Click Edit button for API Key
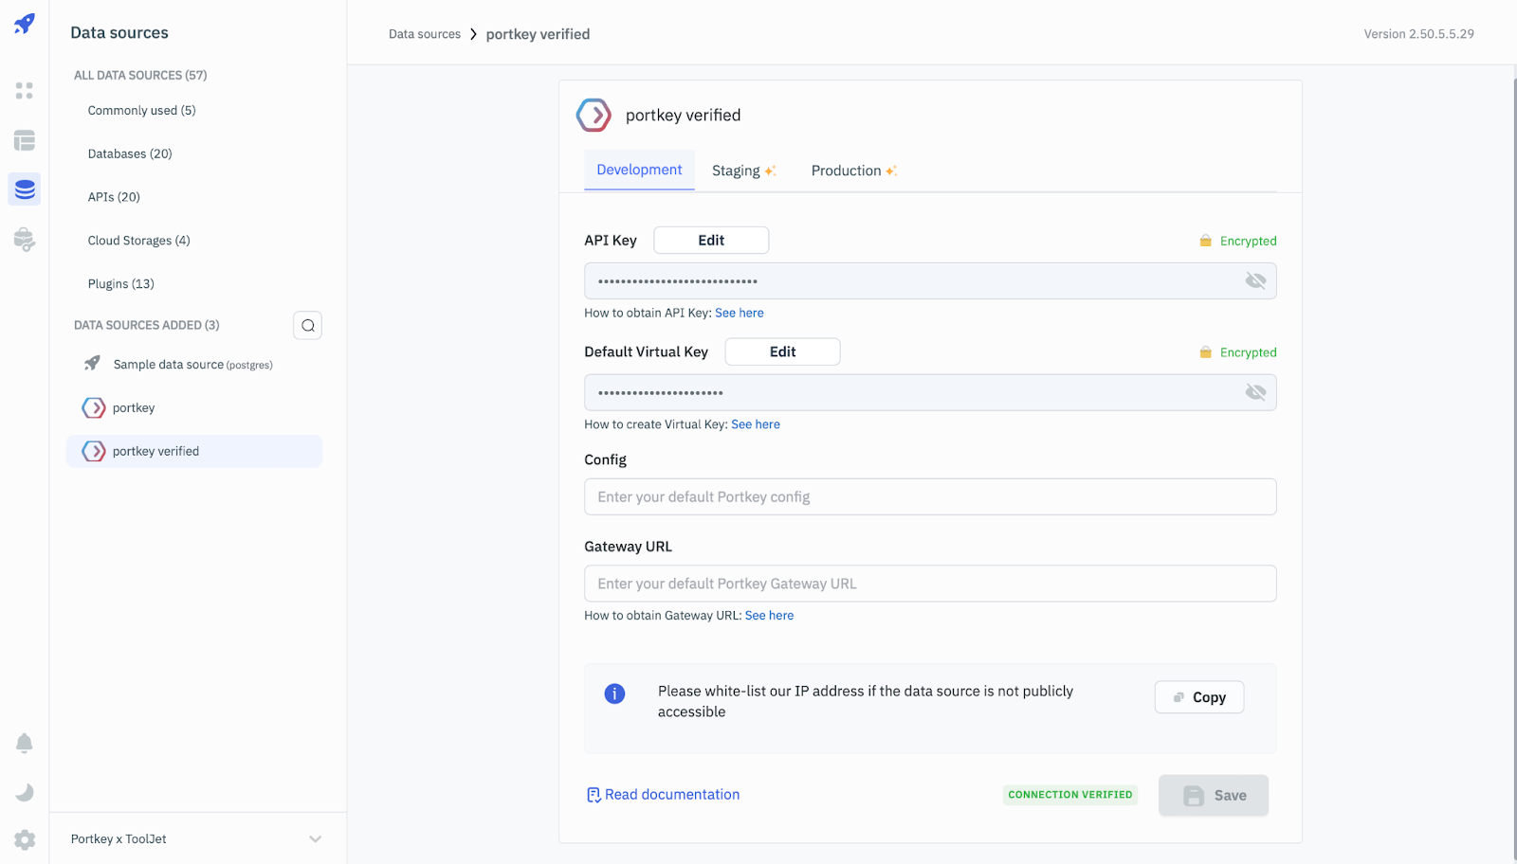This screenshot has width=1517, height=864. [711, 241]
